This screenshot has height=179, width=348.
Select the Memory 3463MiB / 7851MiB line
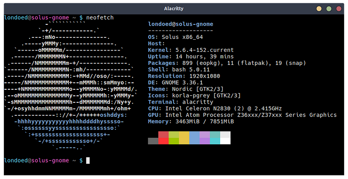pos(191,122)
